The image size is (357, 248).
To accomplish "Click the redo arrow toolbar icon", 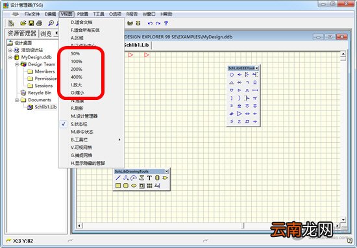I will point(158,23).
